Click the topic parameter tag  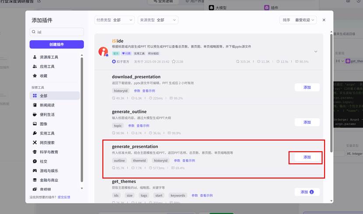point(118,126)
